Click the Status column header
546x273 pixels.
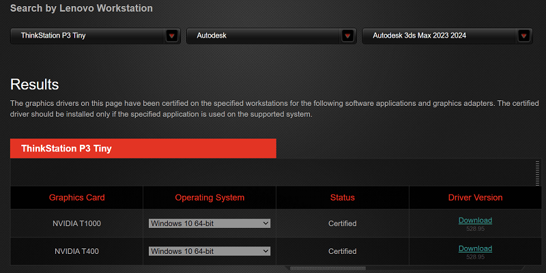point(343,198)
